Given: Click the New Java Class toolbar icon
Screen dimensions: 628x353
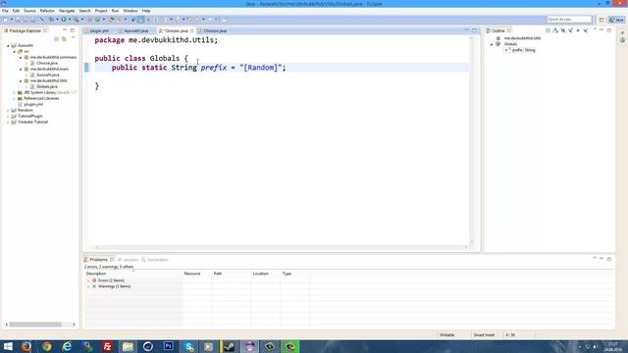Looking at the screenshot, I should tap(97, 20).
